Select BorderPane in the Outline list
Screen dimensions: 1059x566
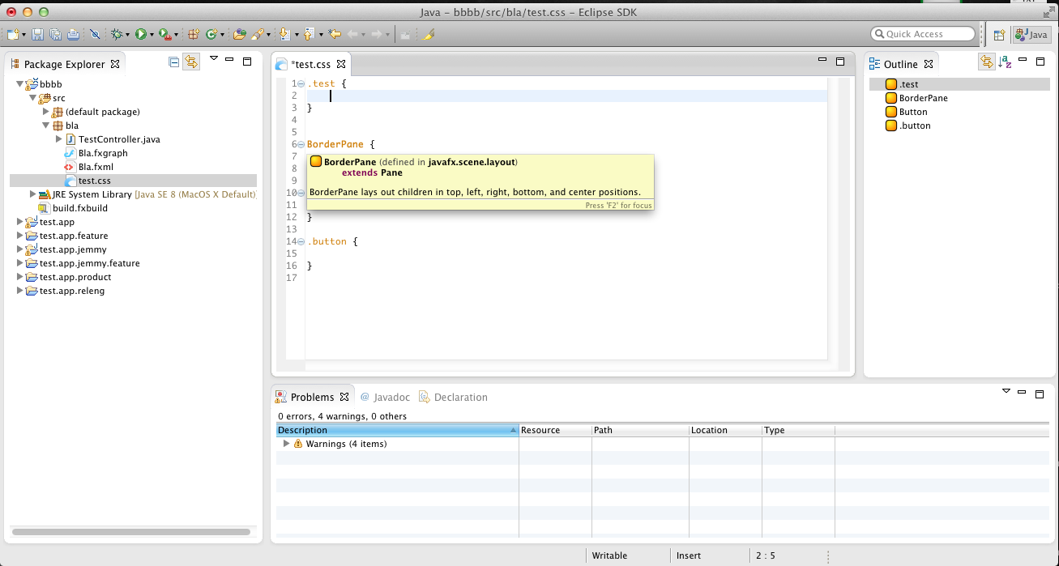pyautogui.click(x=923, y=98)
